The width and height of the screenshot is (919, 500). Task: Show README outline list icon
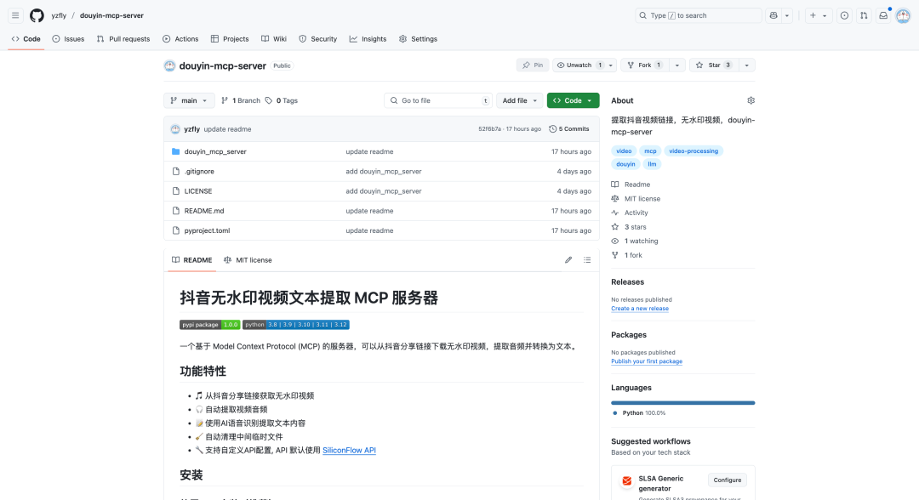[586, 260]
